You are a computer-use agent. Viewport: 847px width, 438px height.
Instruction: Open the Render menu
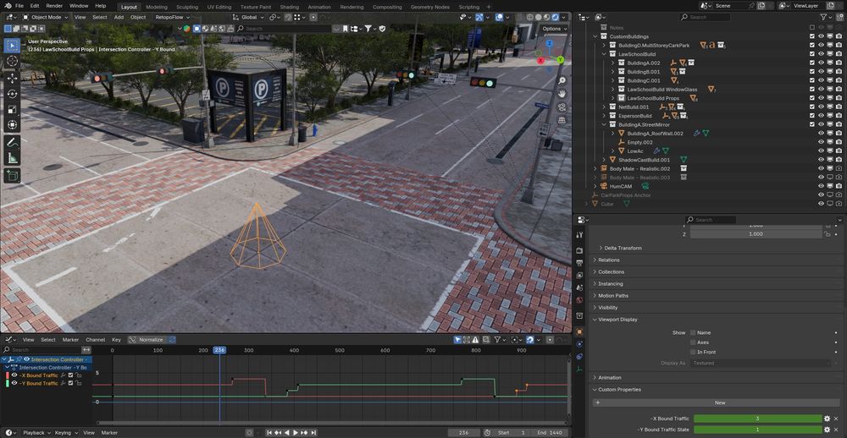click(x=54, y=6)
